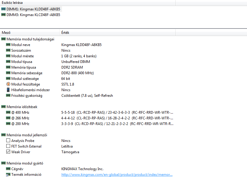
Task: Click the Cégnév row icon
Action: (x=8, y=169)
